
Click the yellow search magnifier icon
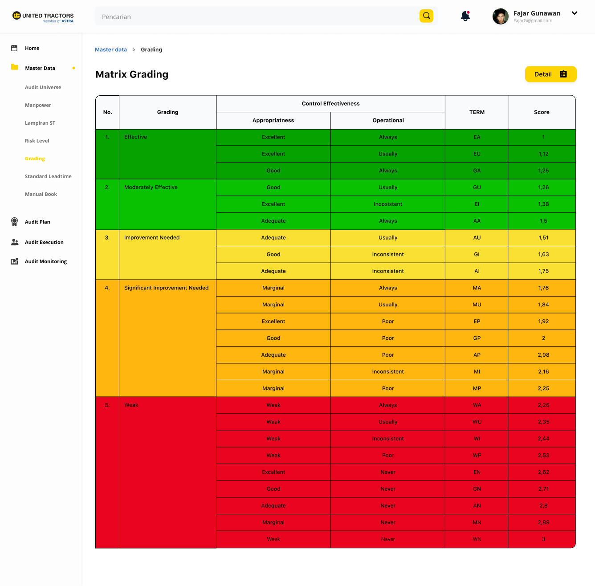click(426, 16)
